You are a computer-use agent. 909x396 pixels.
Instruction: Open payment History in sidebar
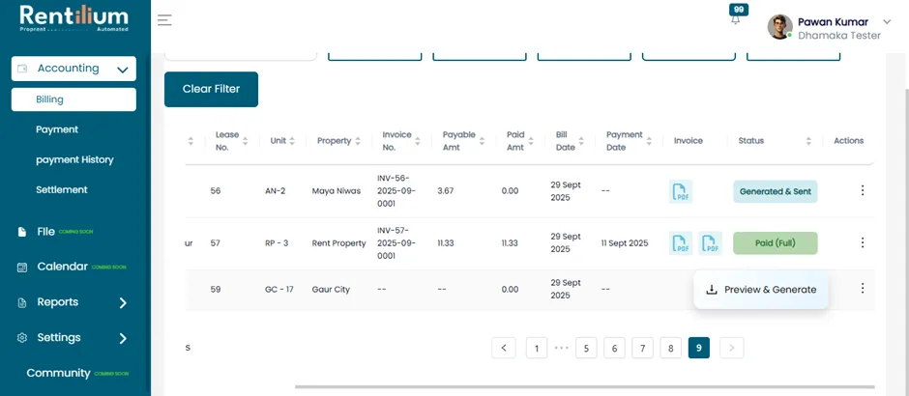tap(74, 159)
